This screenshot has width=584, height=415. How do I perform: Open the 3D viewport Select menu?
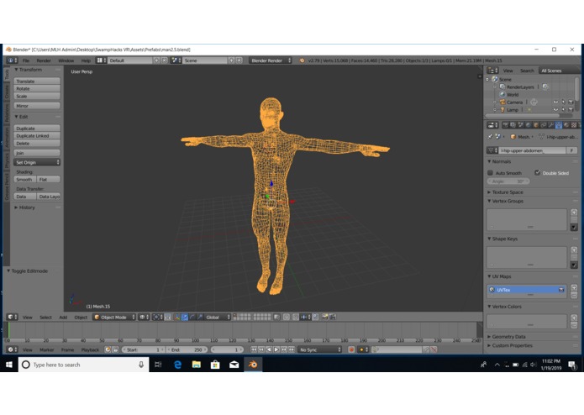pos(46,317)
